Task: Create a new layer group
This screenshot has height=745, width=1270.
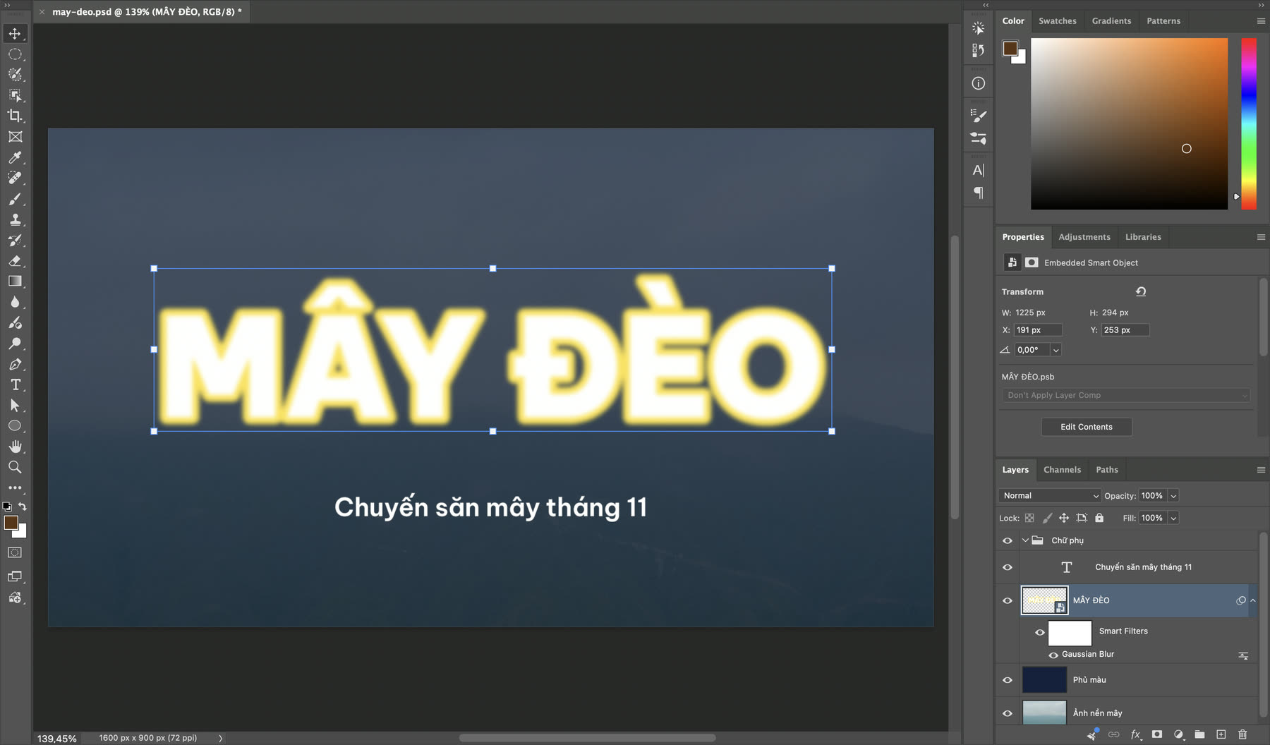Action: [1199, 734]
